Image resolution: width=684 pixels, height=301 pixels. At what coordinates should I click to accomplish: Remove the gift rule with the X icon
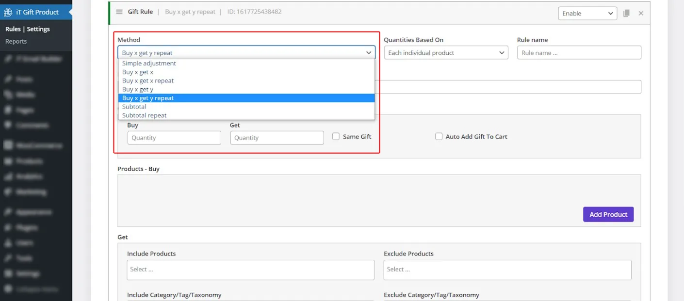point(641,14)
